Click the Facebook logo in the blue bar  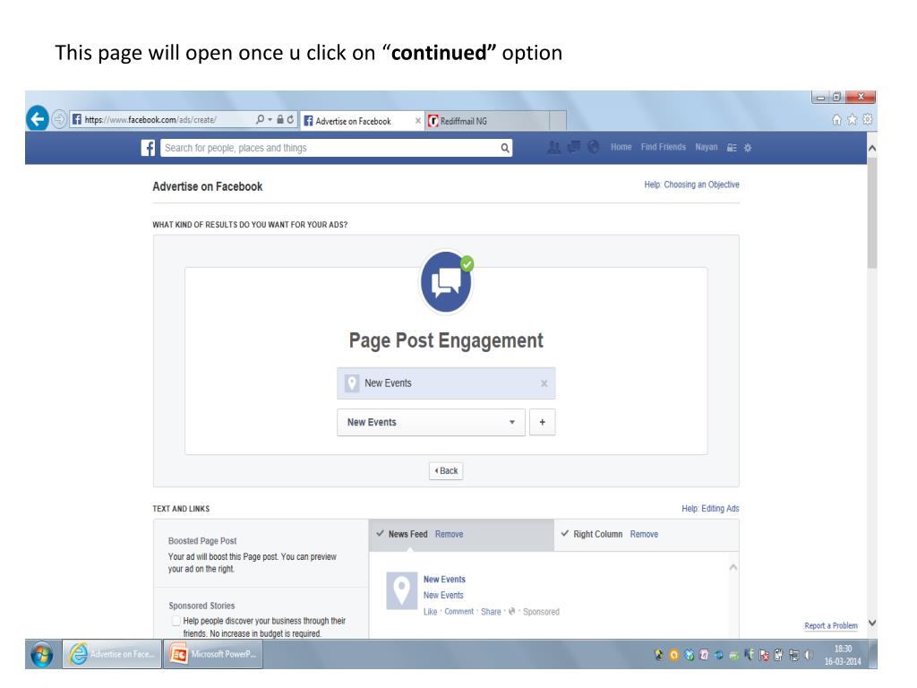pos(148,148)
